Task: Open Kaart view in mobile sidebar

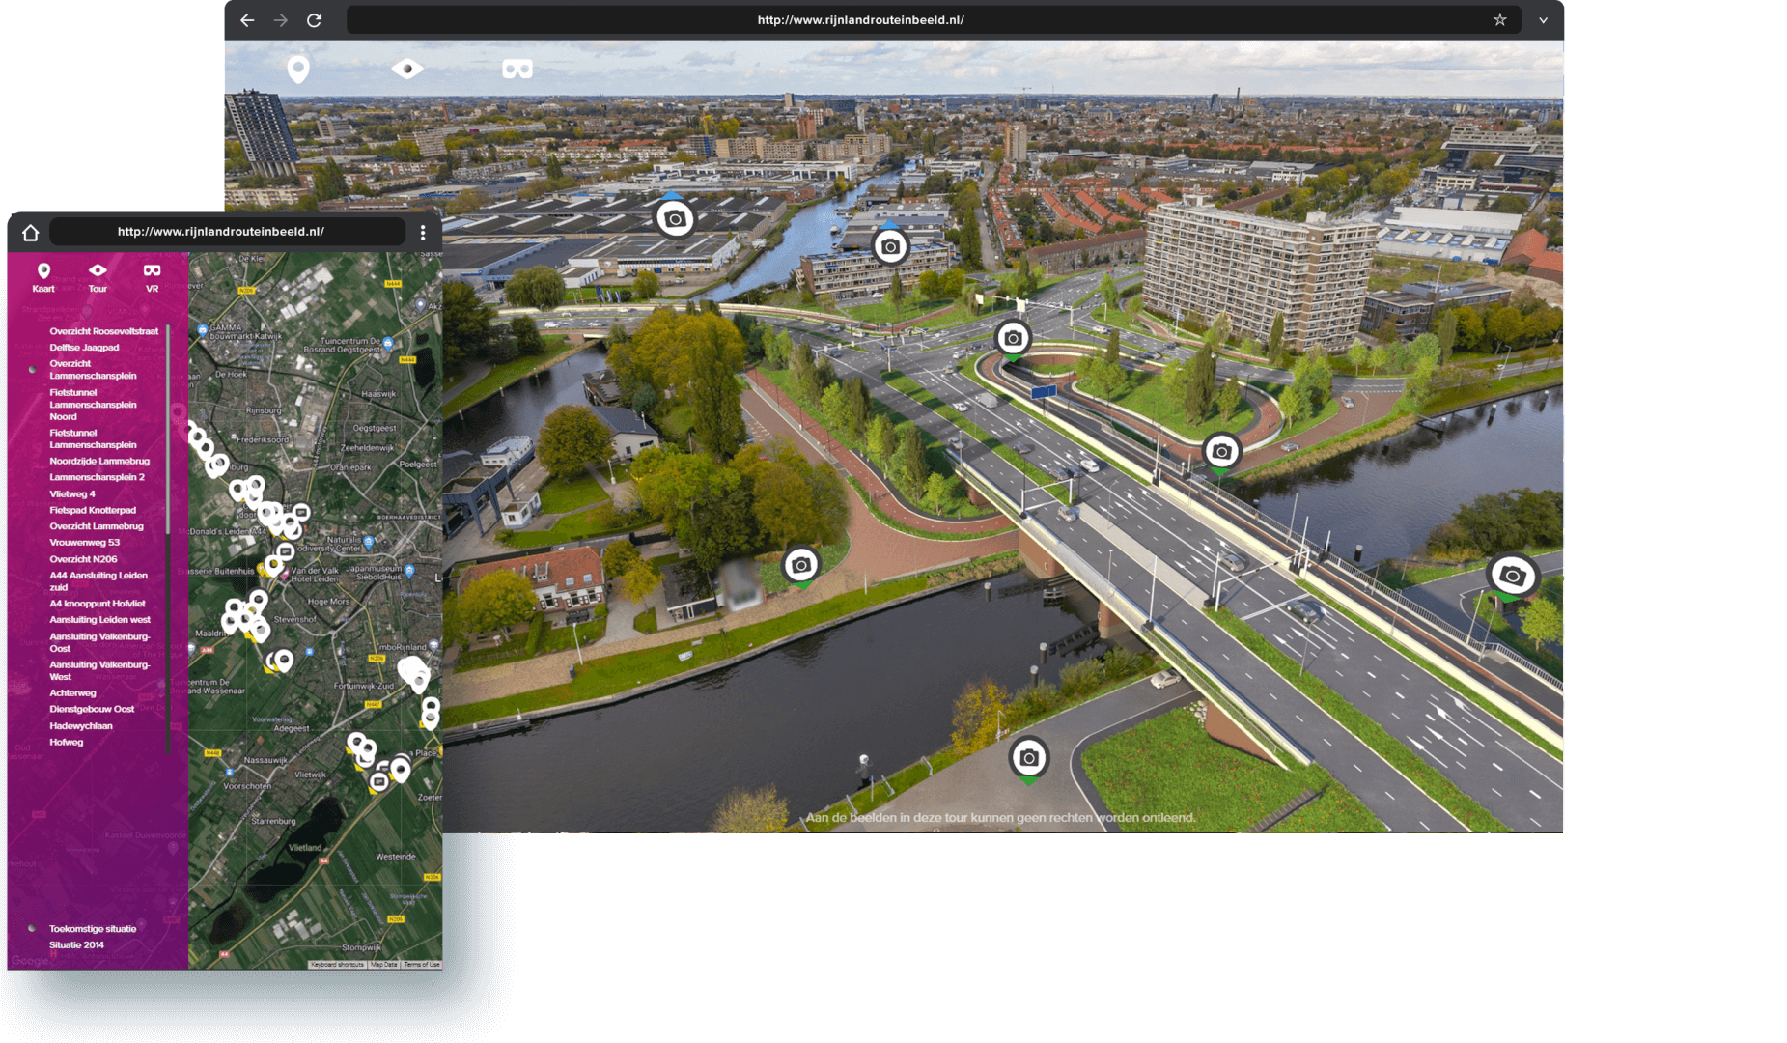Action: (43, 276)
